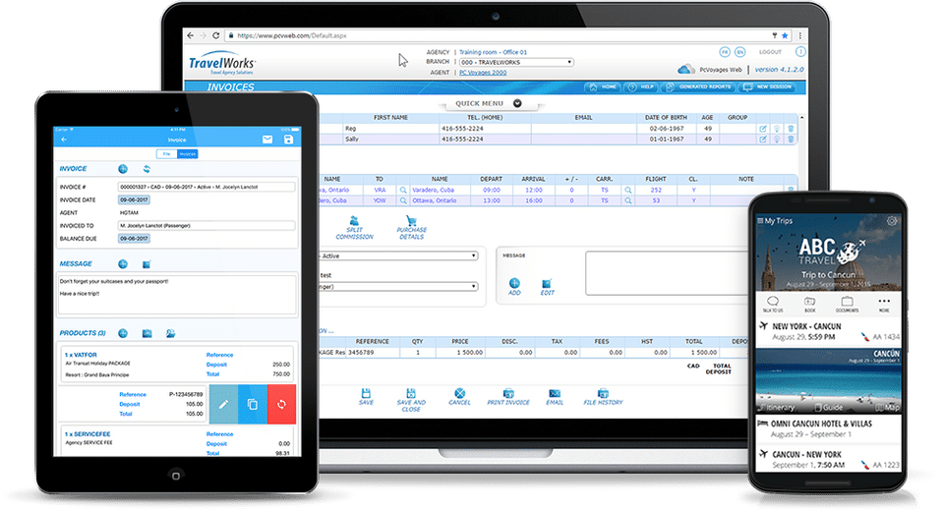
Task: Tap Documents on the phone
Action: point(847,304)
